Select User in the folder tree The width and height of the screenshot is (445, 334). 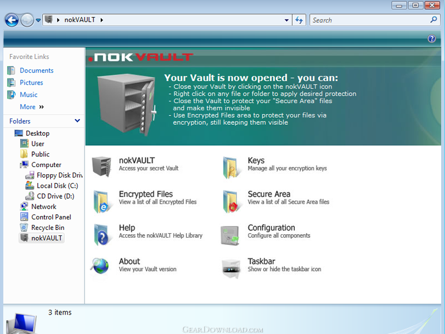[x=37, y=144]
